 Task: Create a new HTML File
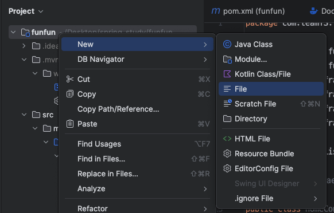pyautogui.click(x=271, y=139)
